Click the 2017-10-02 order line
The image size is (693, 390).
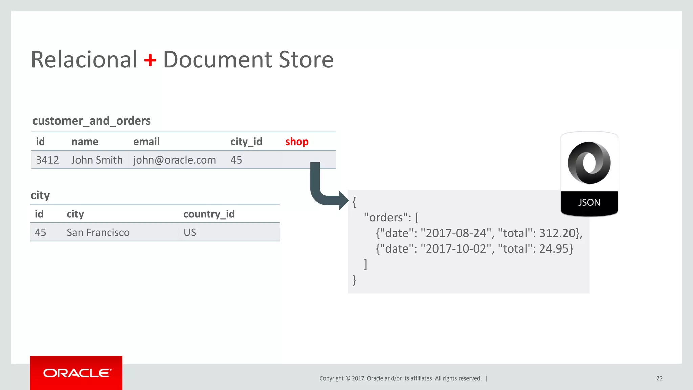[474, 248]
